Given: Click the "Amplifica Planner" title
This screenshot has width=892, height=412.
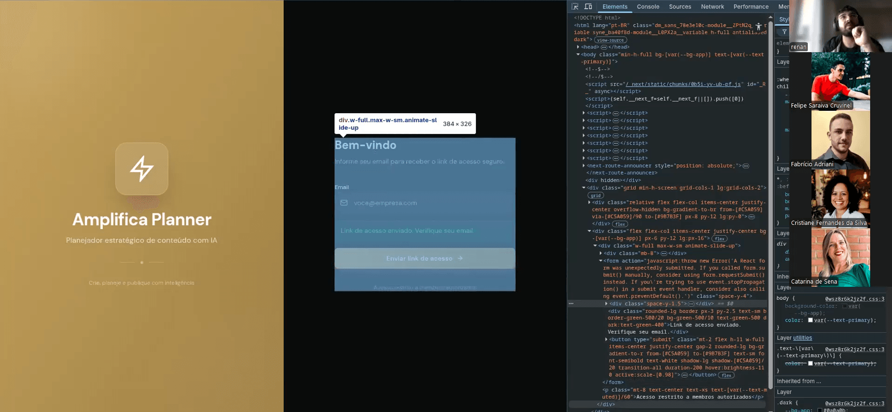Looking at the screenshot, I should (x=142, y=219).
